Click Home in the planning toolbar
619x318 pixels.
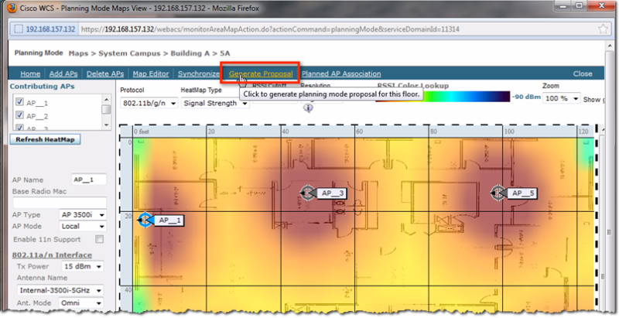30,74
